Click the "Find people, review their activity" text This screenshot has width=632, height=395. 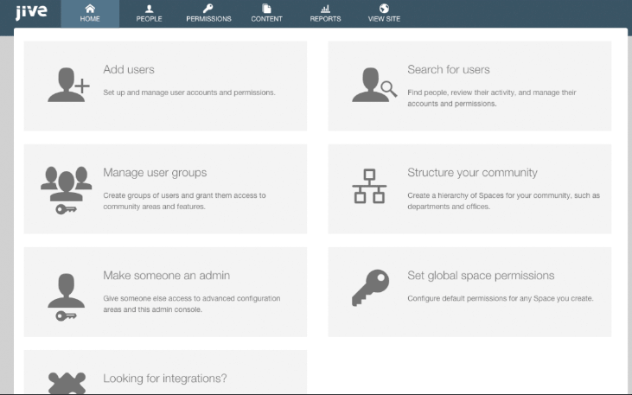pos(491,98)
